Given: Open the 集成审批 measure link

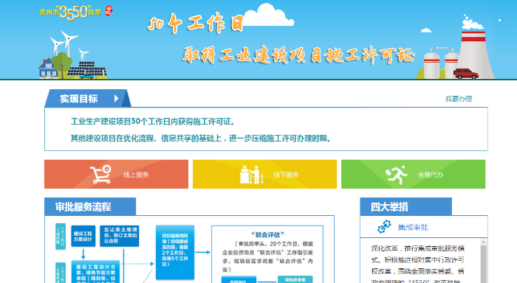Looking at the screenshot, I should [413, 228].
